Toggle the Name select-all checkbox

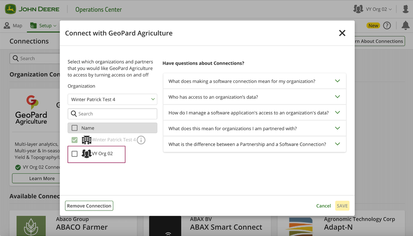pos(74,128)
